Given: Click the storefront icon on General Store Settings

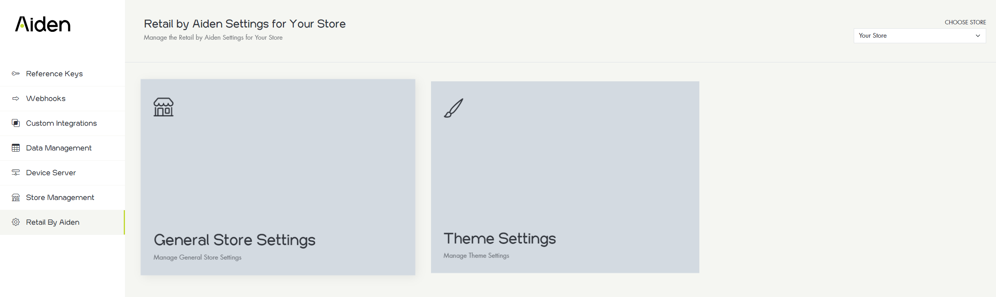Looking at the screenshot, I should [x=163, y=107].
